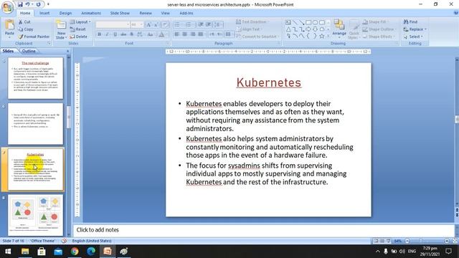Paste from the clipboard
The image size is (459, 258).
[x=9, y=29]
